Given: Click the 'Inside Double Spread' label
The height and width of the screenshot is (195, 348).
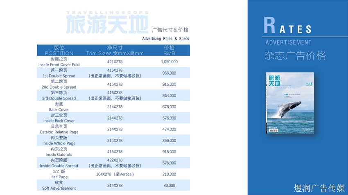Looking at the screenshot, I should click(59, 166).
